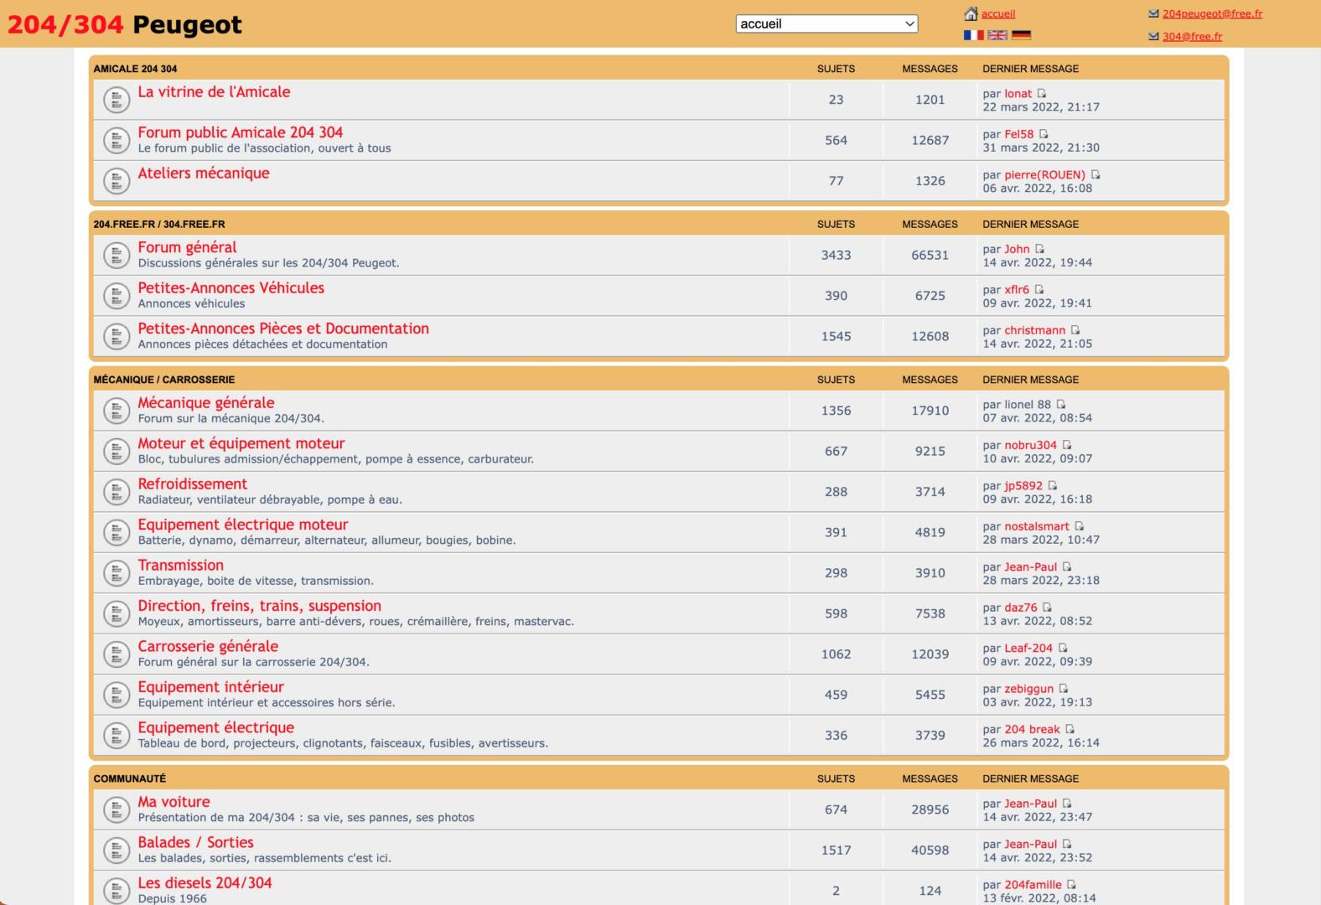
Task: Open the Balades / Sorties forum
Action: [196, 843]
